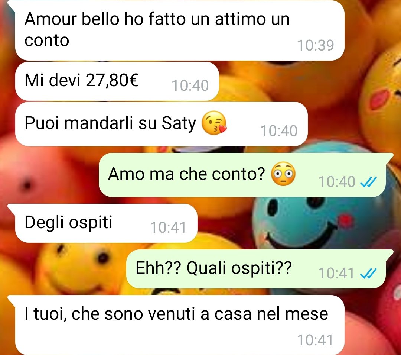
Task: Tap the 10:40 timestamp beside 'Mi devi 27,80€'
Action: pos(190,85)
